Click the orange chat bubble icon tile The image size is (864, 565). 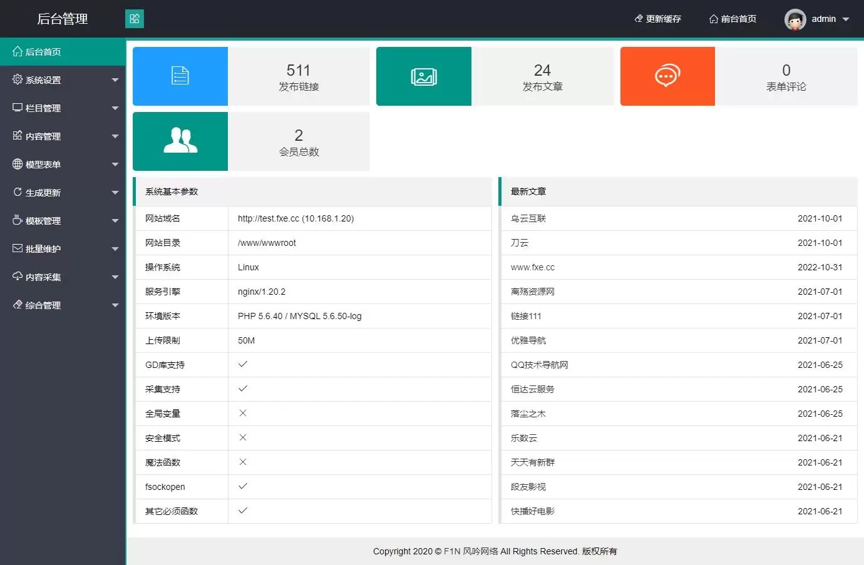pos(667,76)
